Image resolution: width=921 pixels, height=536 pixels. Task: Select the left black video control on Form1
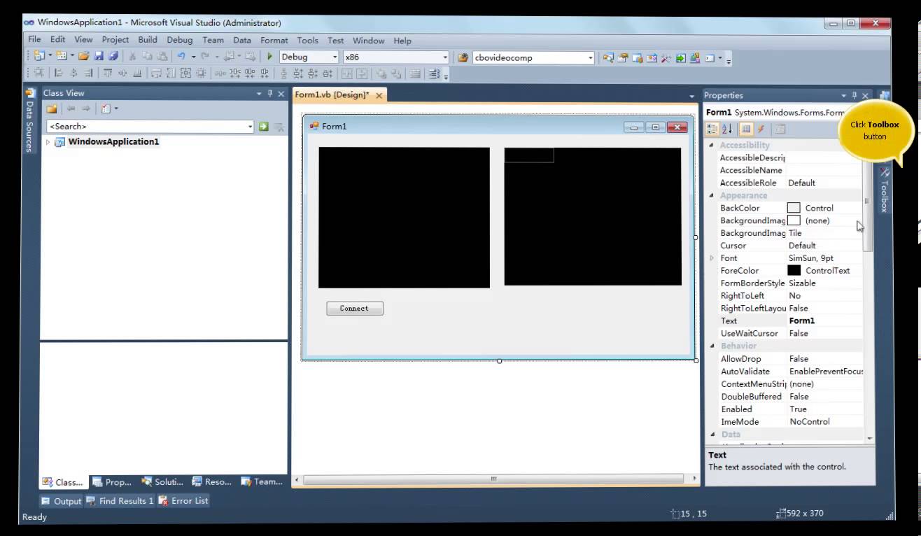[x=404, y=218]
